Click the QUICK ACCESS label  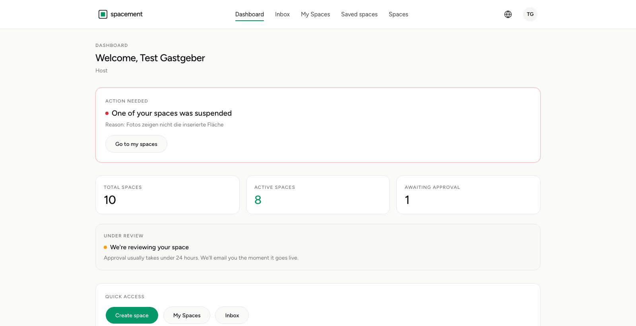(125, 297)
